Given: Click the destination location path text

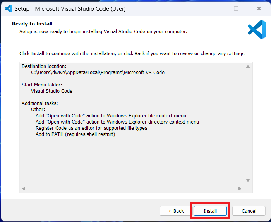Looking at the screenshot, I should (98, 73).
